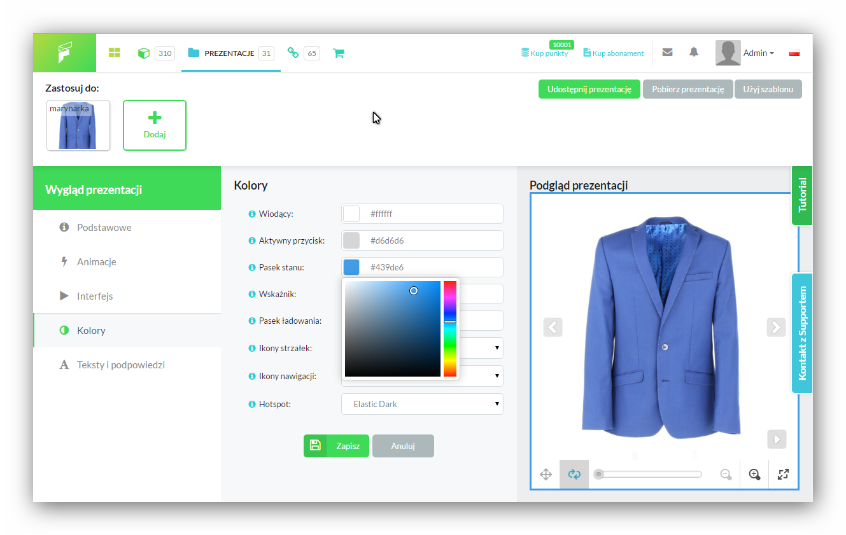Click the next arrow on jacket preview
The height and width of the screenshot is (535, 846).
coord(776,327)
